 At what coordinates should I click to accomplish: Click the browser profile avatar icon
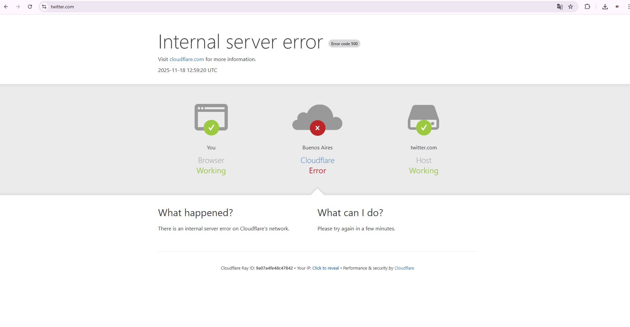[x=617, y=7]
